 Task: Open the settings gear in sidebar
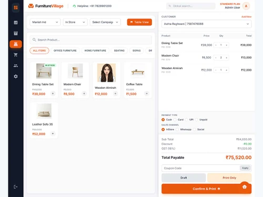(16, 76)
